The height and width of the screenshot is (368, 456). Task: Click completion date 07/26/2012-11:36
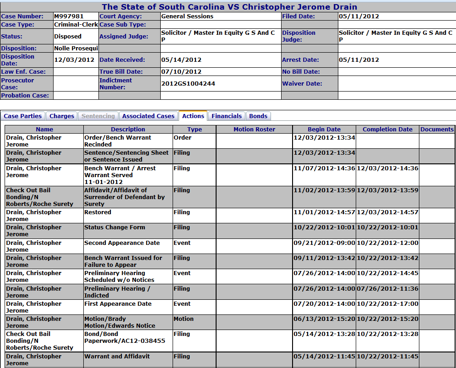pyautogui.click(x=387, y=289)
